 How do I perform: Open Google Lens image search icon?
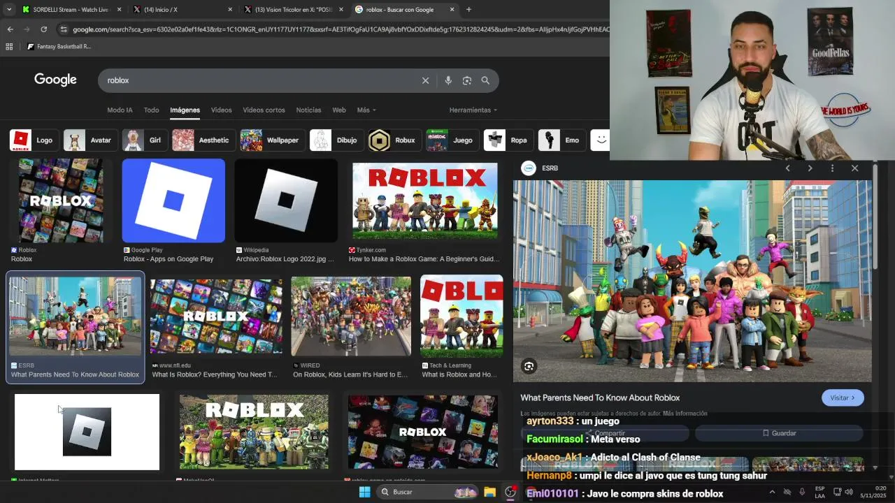467,80
